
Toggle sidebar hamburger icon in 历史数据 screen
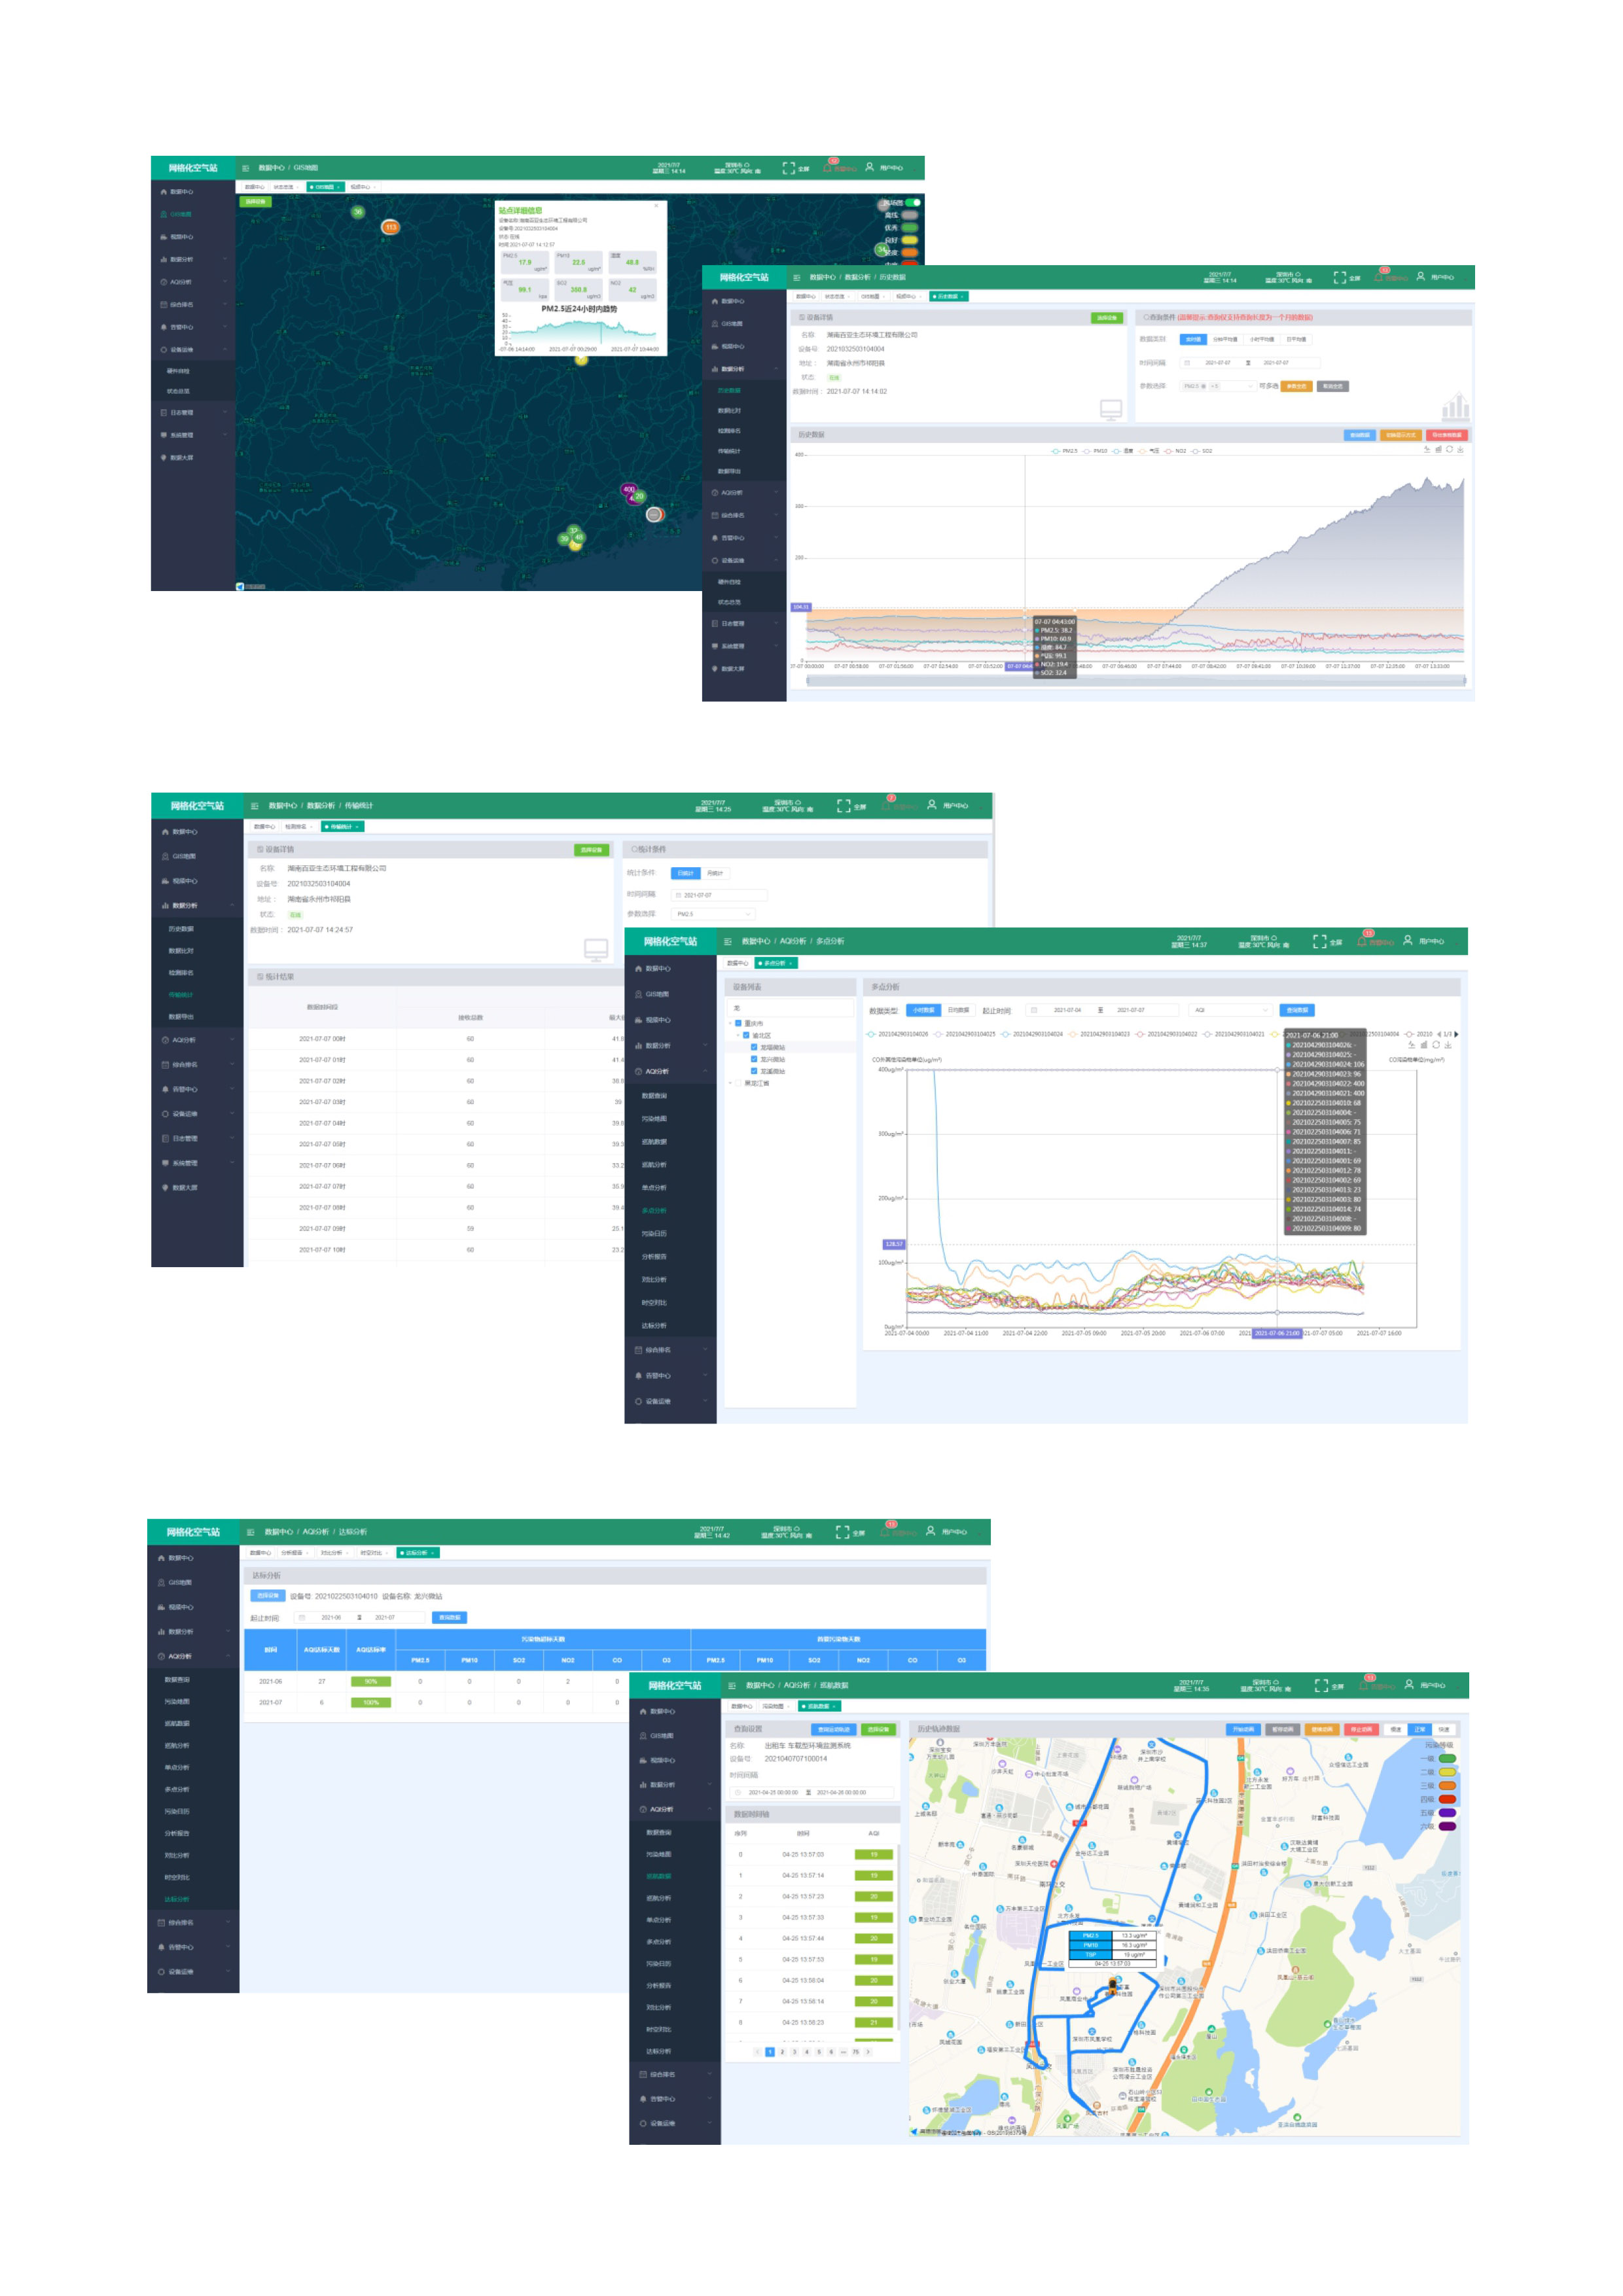[796, 277]
